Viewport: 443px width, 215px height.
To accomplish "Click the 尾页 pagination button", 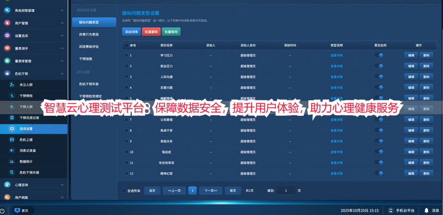I will (233, 191).
